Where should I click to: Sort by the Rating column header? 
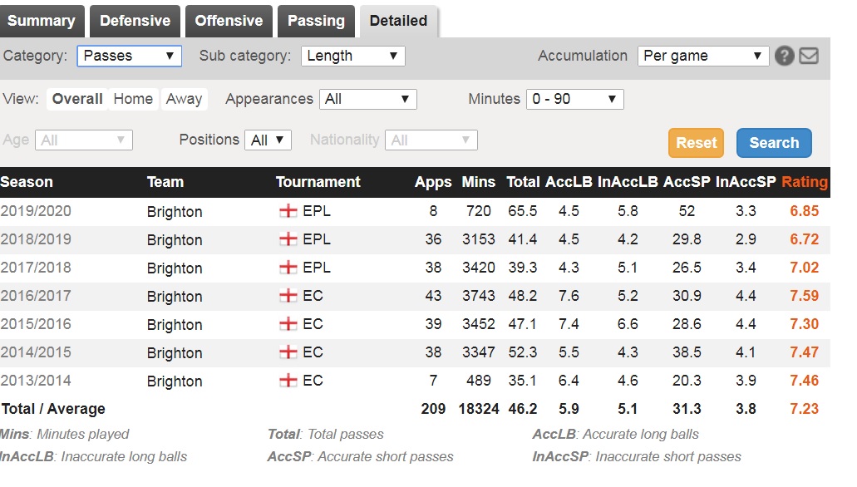pyautogui.click(x=805, y=182)
